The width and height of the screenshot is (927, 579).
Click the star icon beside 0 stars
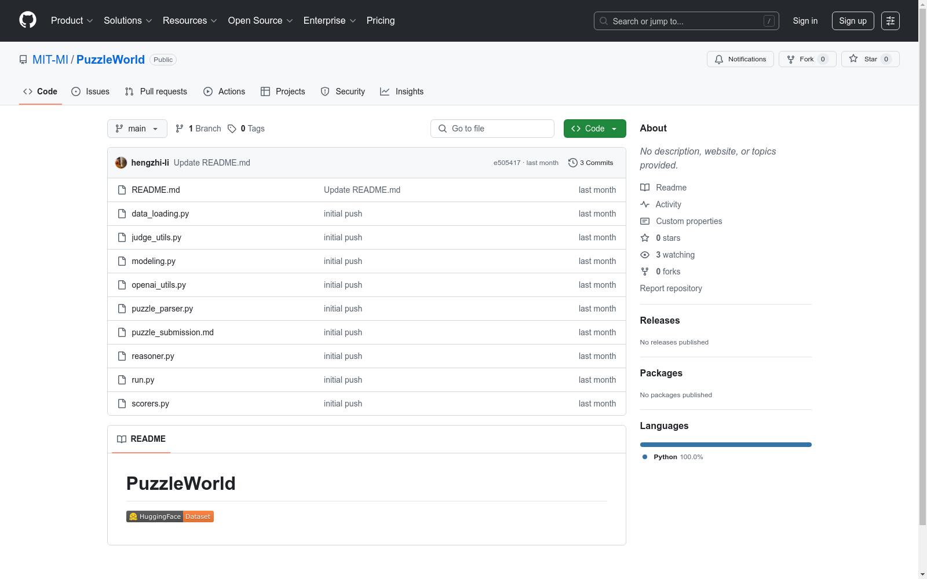[645, 238]
